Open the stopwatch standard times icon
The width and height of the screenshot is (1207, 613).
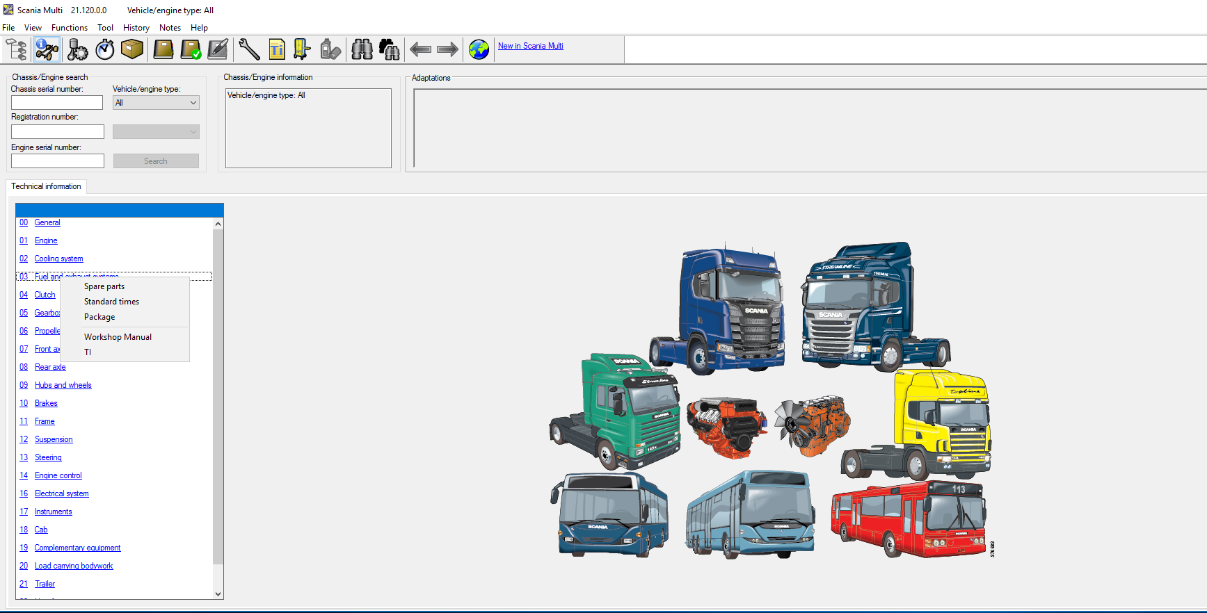105,49
